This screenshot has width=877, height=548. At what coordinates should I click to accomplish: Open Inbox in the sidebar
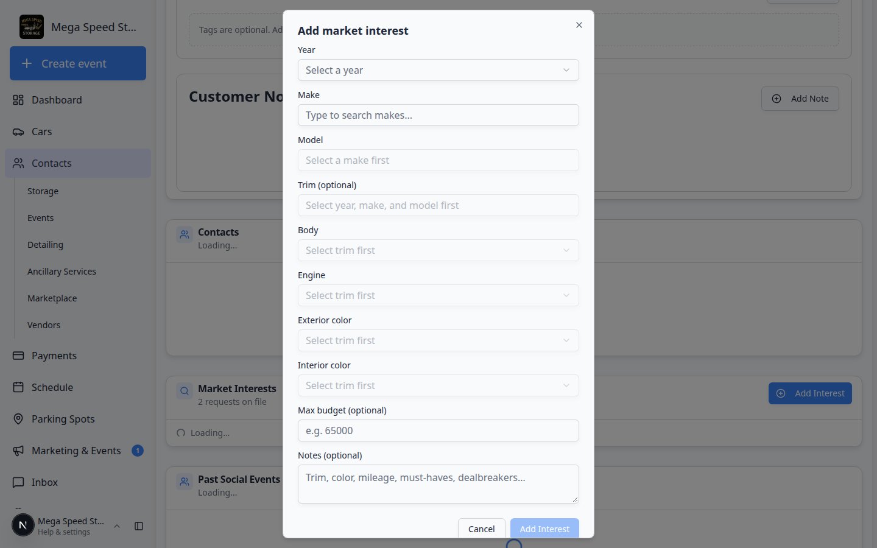pyautogui.click(x=78, y=482)
